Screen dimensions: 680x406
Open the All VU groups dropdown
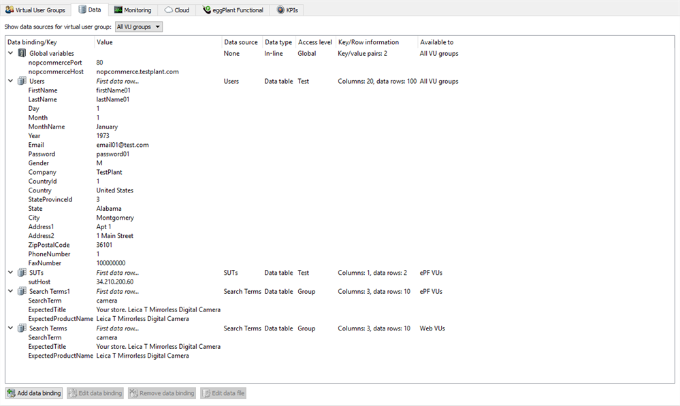pos(138,27)
